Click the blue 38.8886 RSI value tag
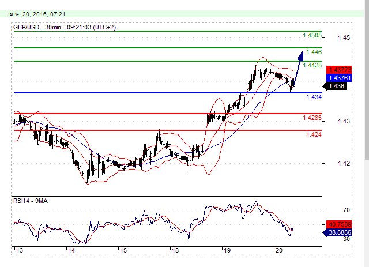Viewport: 369px width, 267px height. tap(337, 232)
